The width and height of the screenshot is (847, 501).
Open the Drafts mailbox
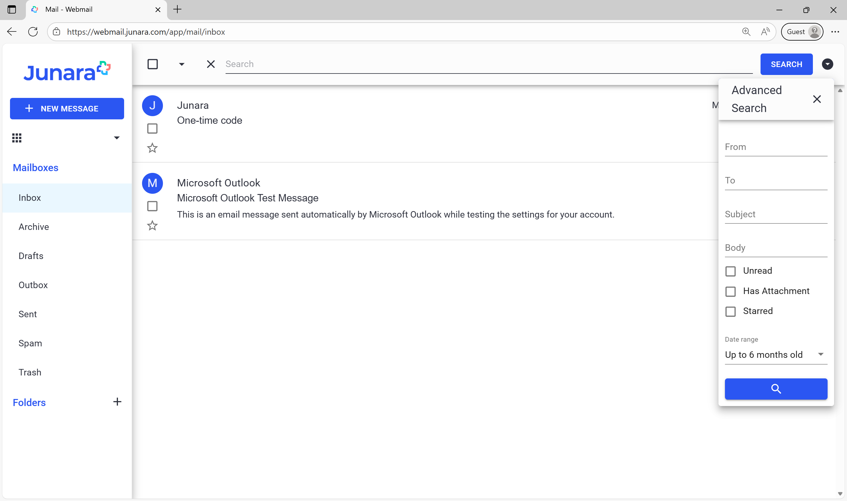[67, 256]
